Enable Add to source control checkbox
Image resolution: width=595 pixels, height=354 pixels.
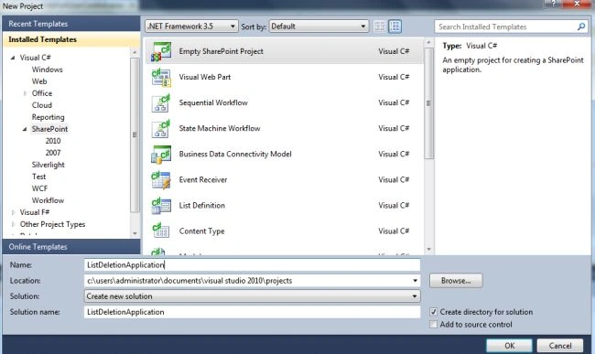click(433, 325)
